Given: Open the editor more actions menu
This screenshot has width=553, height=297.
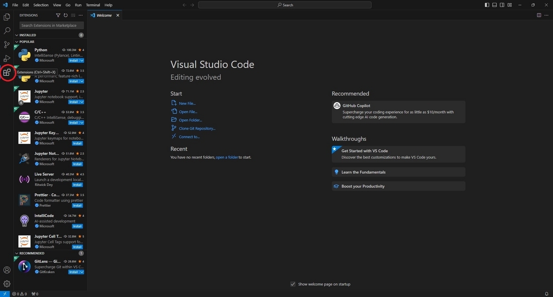Looking at the screenshot, I should tap(547, 15).
